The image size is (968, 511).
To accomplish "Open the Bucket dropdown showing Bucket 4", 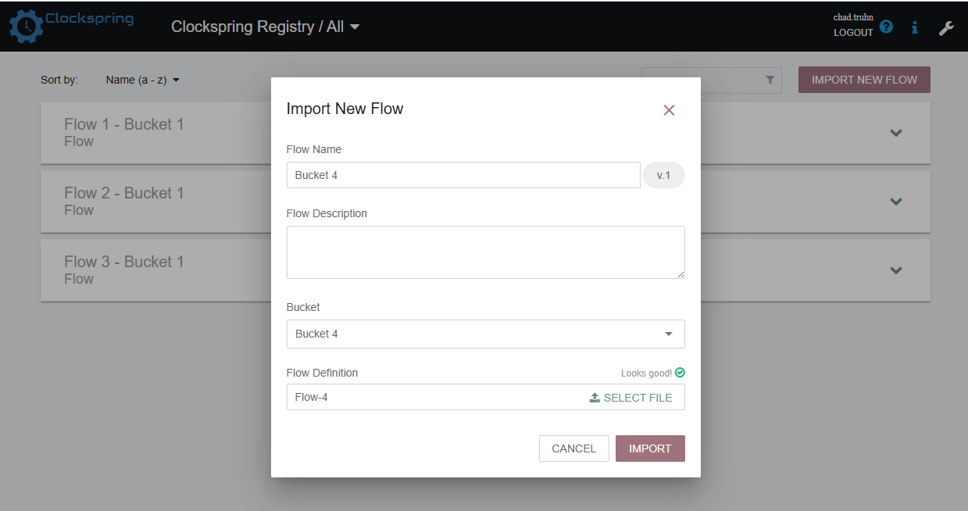I will [x=486, y=334].
